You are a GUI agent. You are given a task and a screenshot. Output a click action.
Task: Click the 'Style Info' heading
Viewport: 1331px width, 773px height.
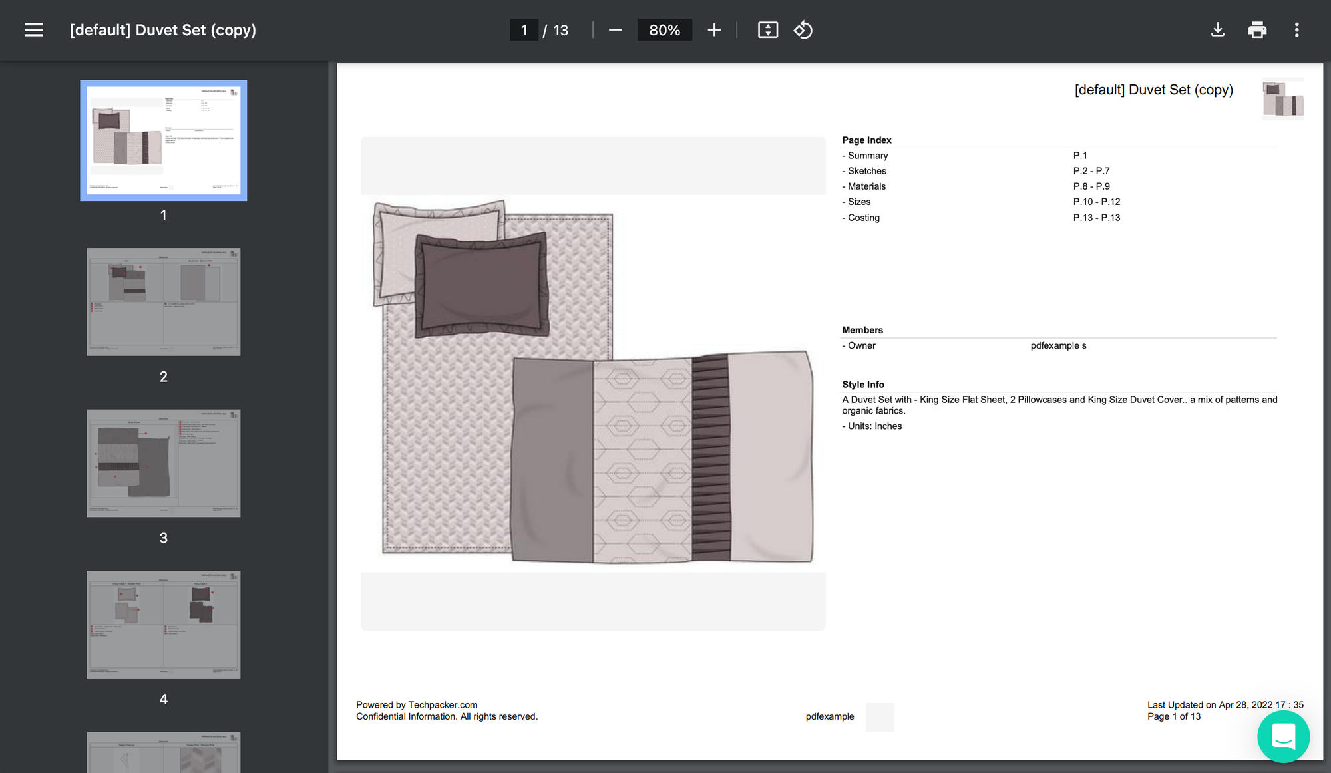click(863, 385)
